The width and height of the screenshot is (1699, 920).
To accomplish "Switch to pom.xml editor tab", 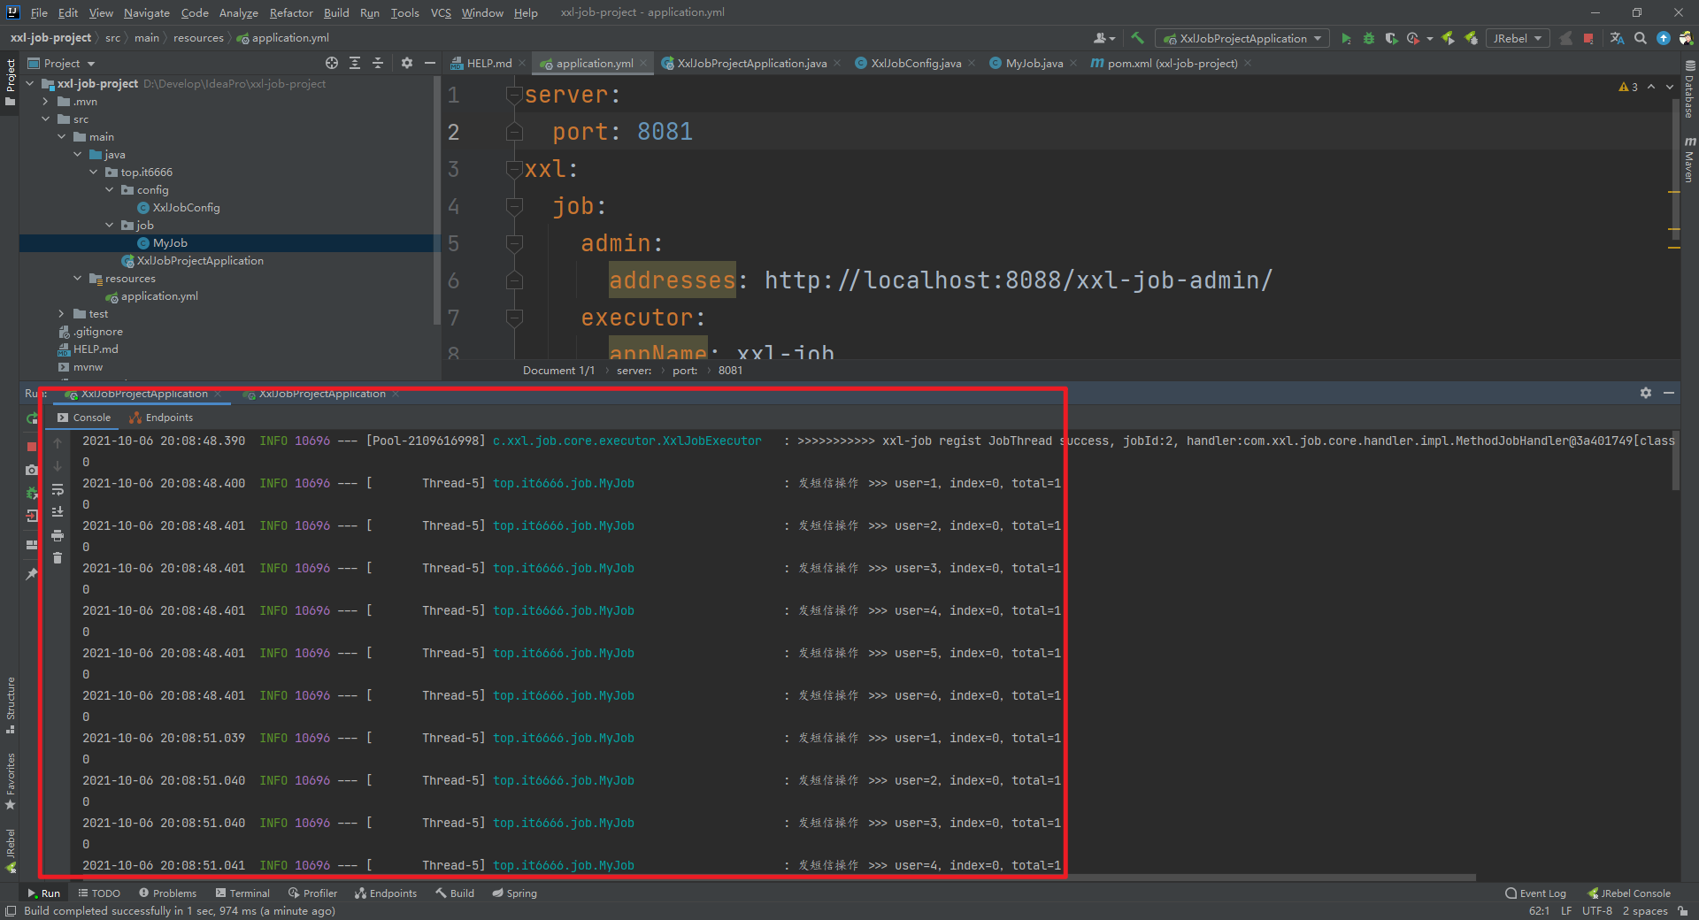I will click(1172, 63).
